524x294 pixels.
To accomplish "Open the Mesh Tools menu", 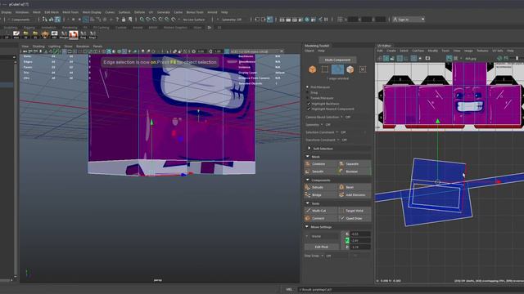I will 70,12.
